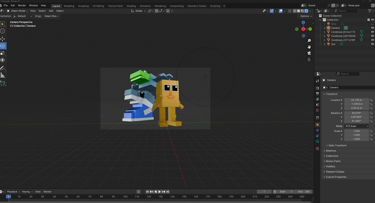The height and width of the screenshot is (203, 375).
Task: Select the Cursor tool in the toolbar
Action: 2,31
